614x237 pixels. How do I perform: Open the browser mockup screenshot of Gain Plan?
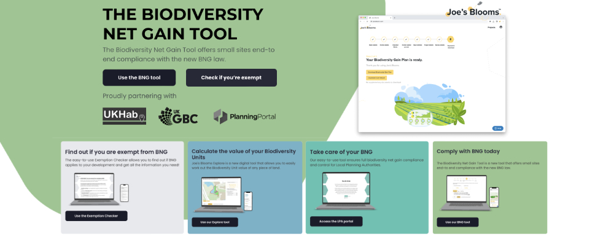click(432, 74)
